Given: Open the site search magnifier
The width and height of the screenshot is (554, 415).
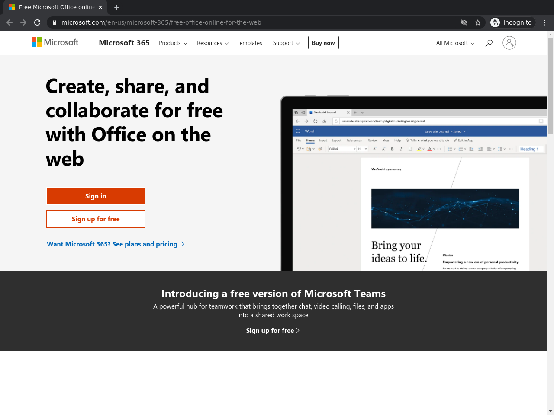Looking at the screenshot, I should coord(489,43).
